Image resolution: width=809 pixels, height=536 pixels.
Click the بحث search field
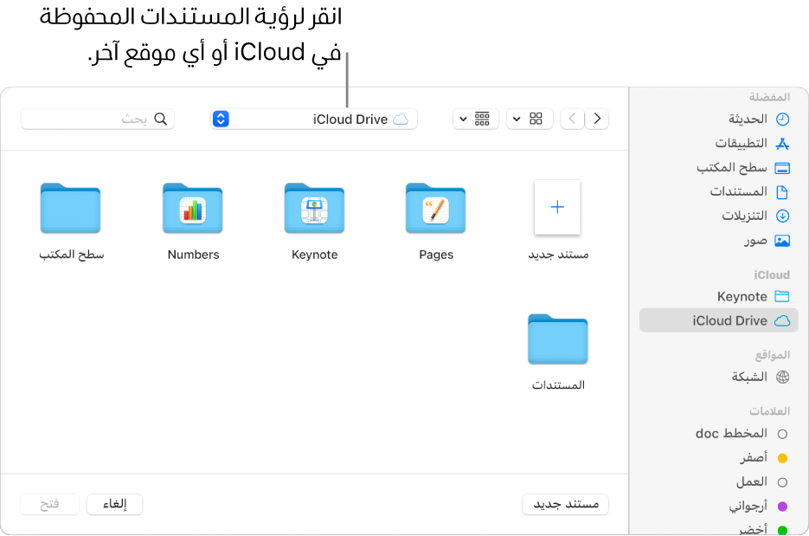[x=98, y=119]
